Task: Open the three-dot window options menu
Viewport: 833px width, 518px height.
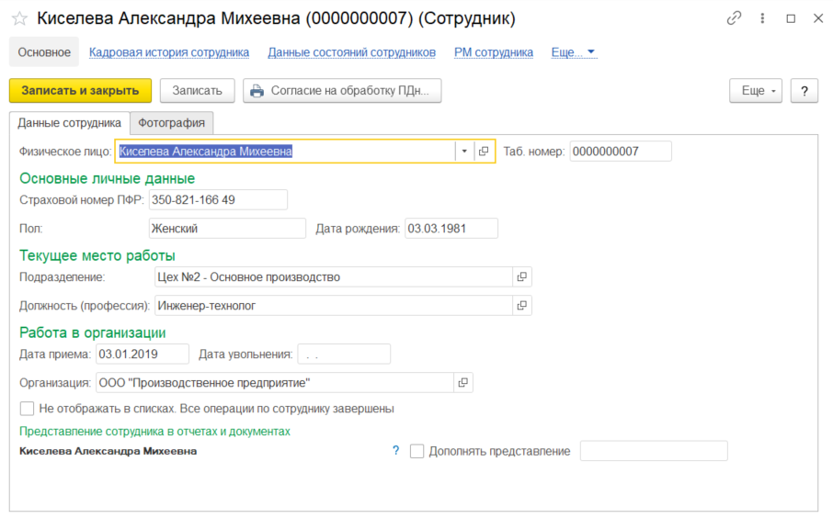Action: (x=762, y=18)
